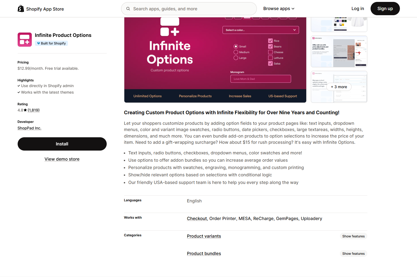Click the Log in menu item
This screenshot has width=417, height=277.
(358, 9)
